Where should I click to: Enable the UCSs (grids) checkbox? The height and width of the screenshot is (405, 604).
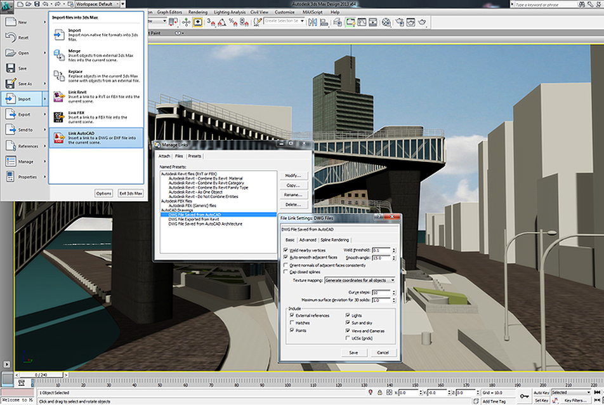[x=348, y=338]
